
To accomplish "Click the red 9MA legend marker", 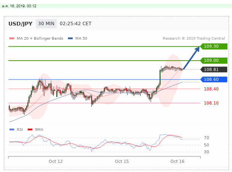I will (x=31, y=129).
